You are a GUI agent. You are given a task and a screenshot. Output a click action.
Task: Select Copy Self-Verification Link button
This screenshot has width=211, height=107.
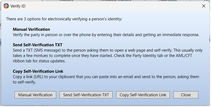tap(143, 95)
